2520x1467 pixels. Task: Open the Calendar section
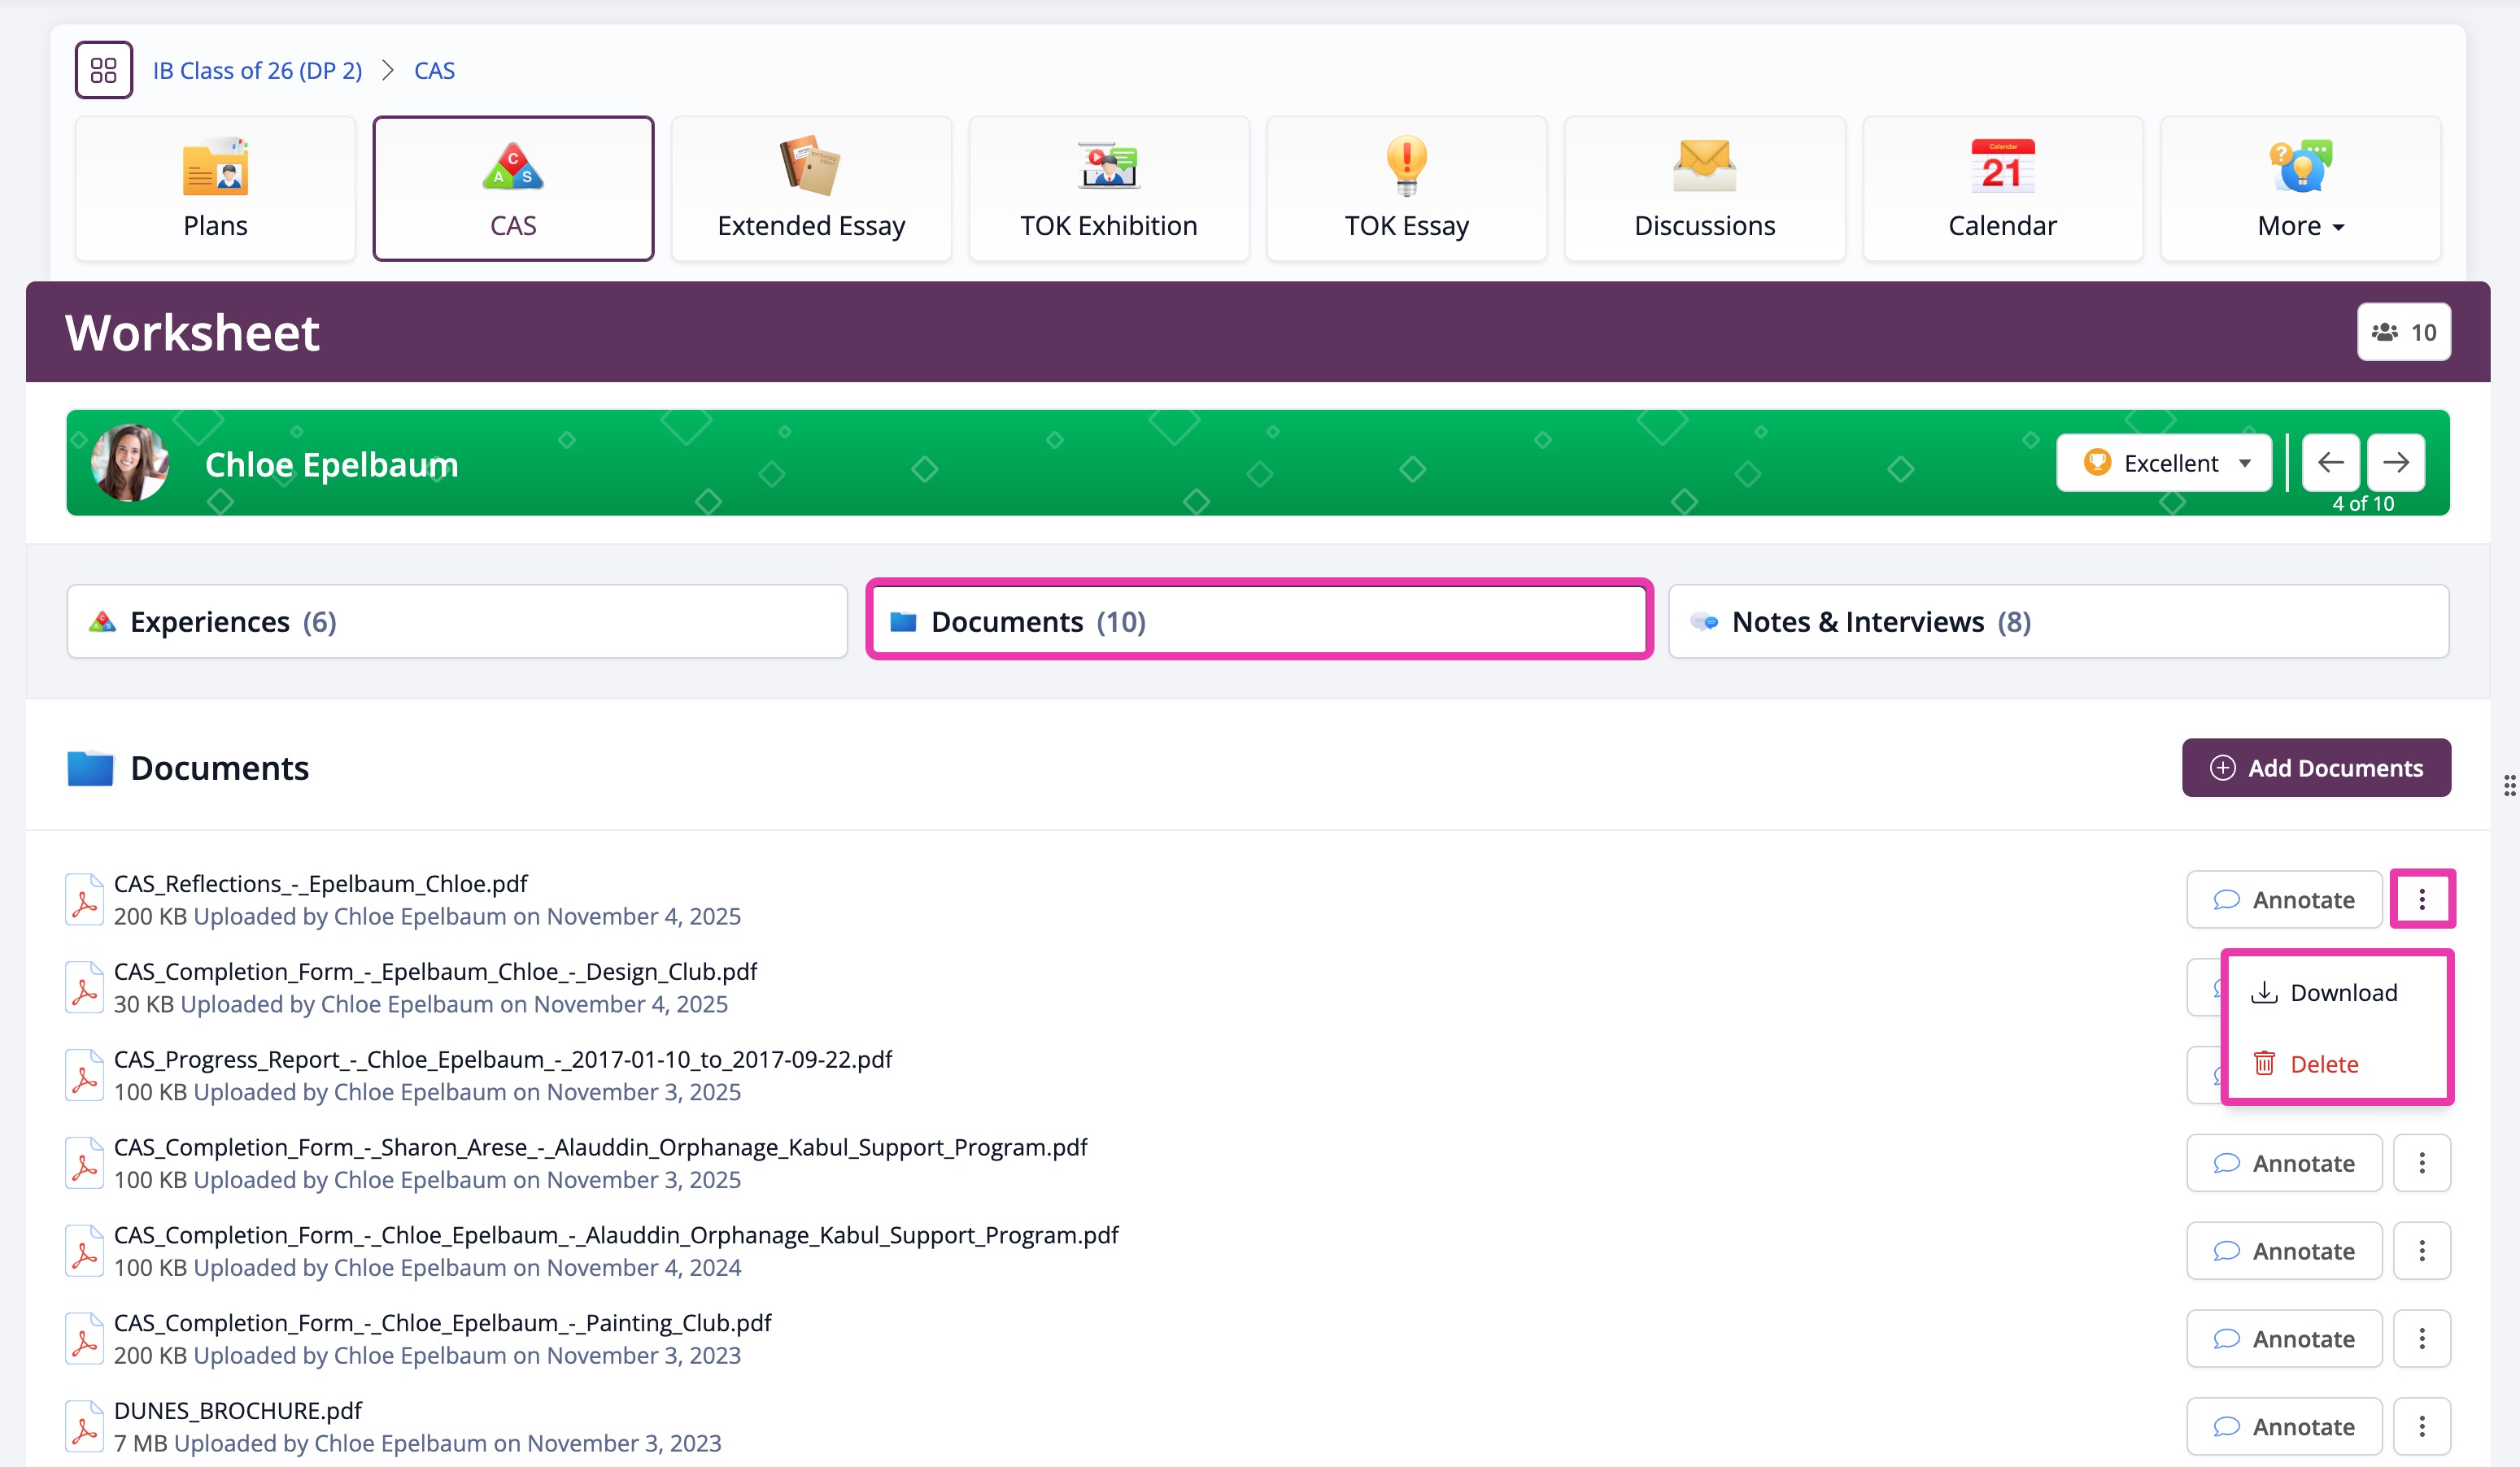[x=2001, y=188]
